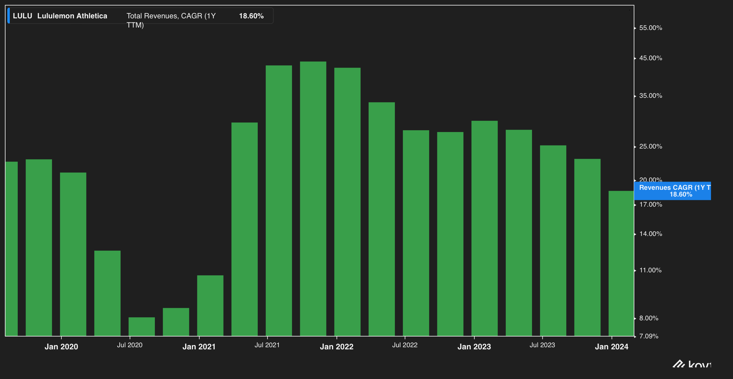Click the last bar, at Jan 2024
733x379 pixels.
(x=621, y=263)
